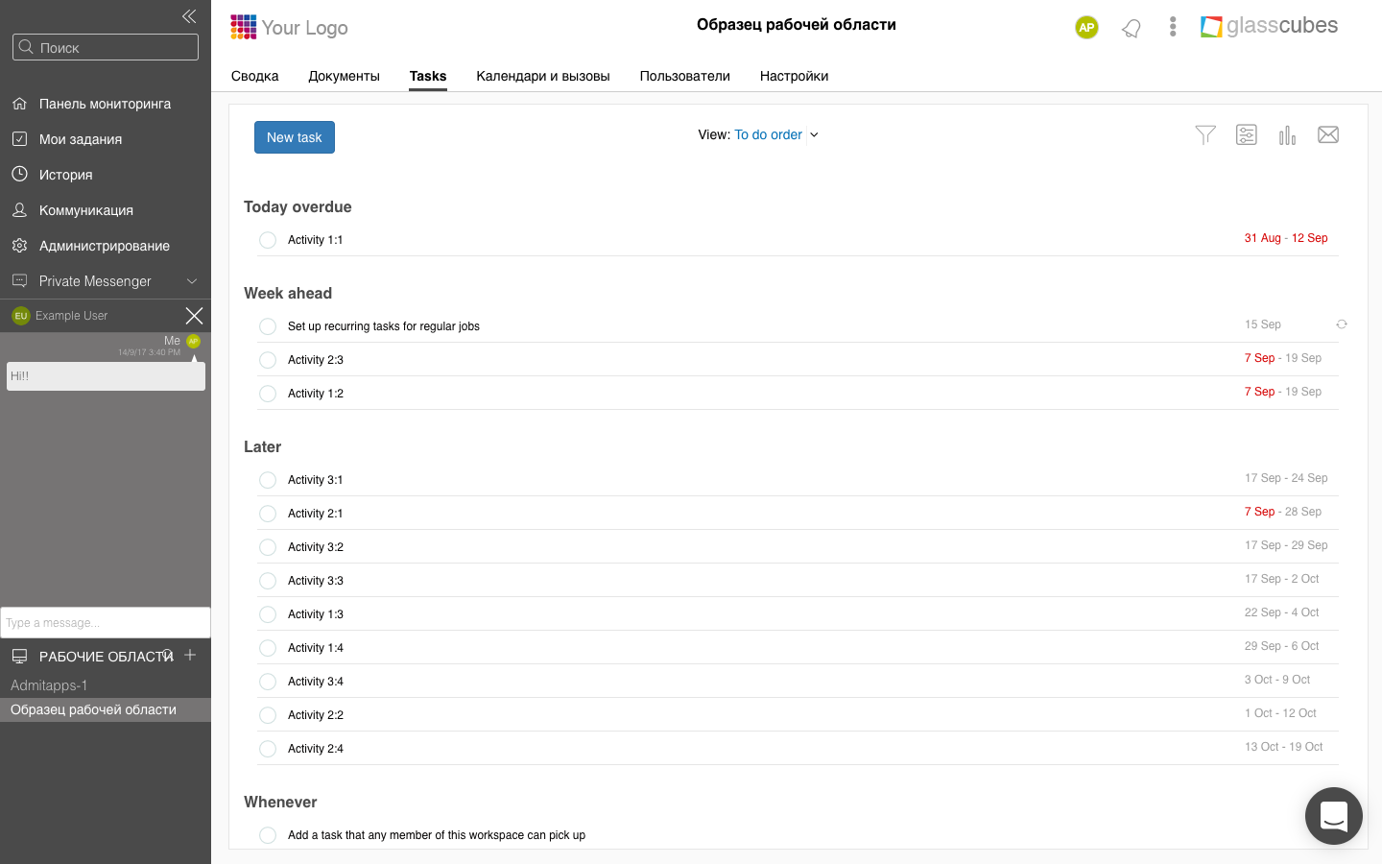Open the three-dot more options menu
The image size is (1382, 864).
pos(1173,27)
